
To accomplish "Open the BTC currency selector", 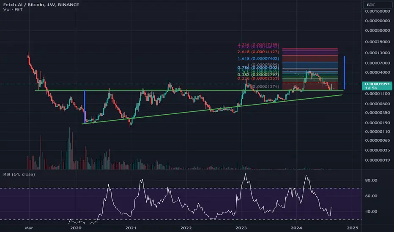I will click(377, 5).
